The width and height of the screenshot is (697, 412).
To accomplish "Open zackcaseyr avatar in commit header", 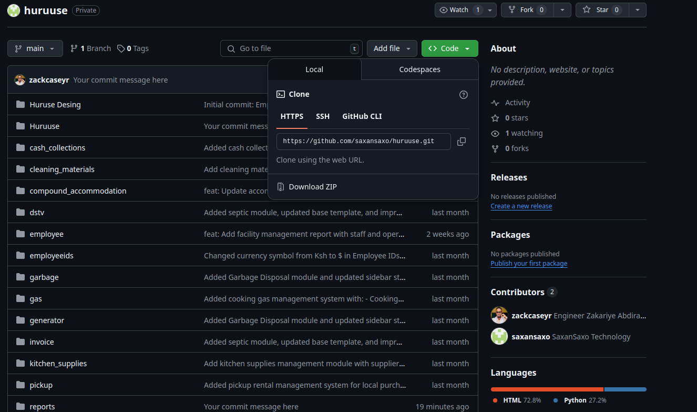I will (20, 80).
